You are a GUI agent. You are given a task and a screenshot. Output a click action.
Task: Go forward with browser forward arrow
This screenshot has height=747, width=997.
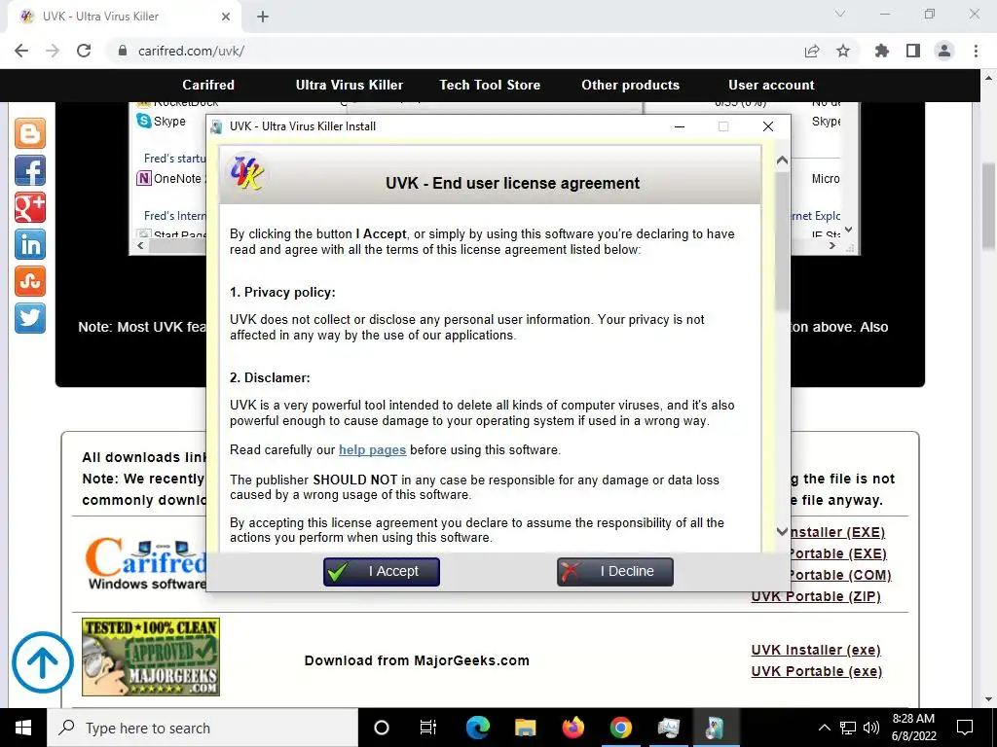(x=53, y=51)
